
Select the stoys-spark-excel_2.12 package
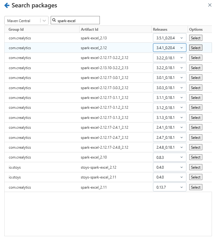tap(196, 167)
